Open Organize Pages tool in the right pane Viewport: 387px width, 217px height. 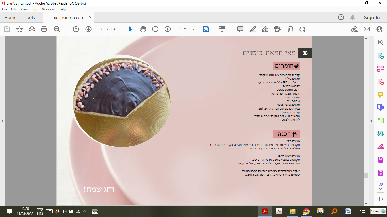380,121
